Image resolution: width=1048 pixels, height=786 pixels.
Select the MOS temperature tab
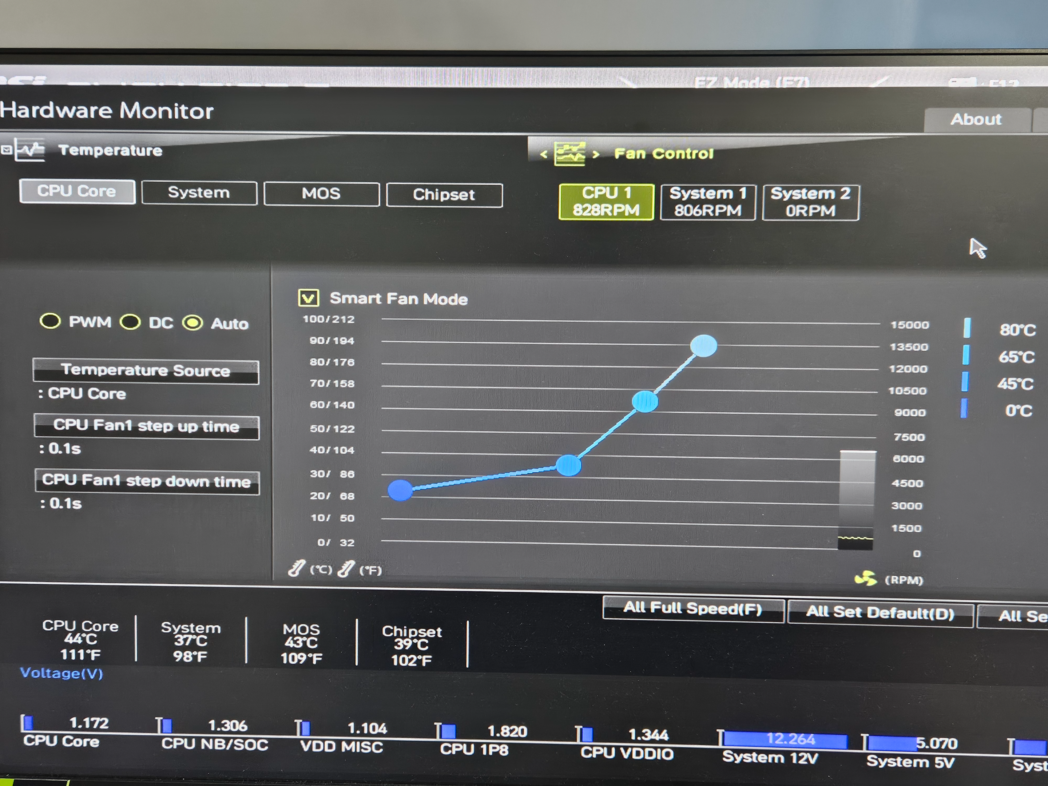[x=321, y=194]
